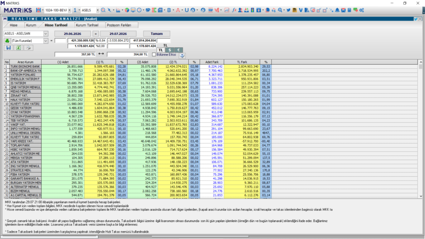
Task: Expand the ASELS - ASELSAN stock dropdown
Action: pos(46,34)
